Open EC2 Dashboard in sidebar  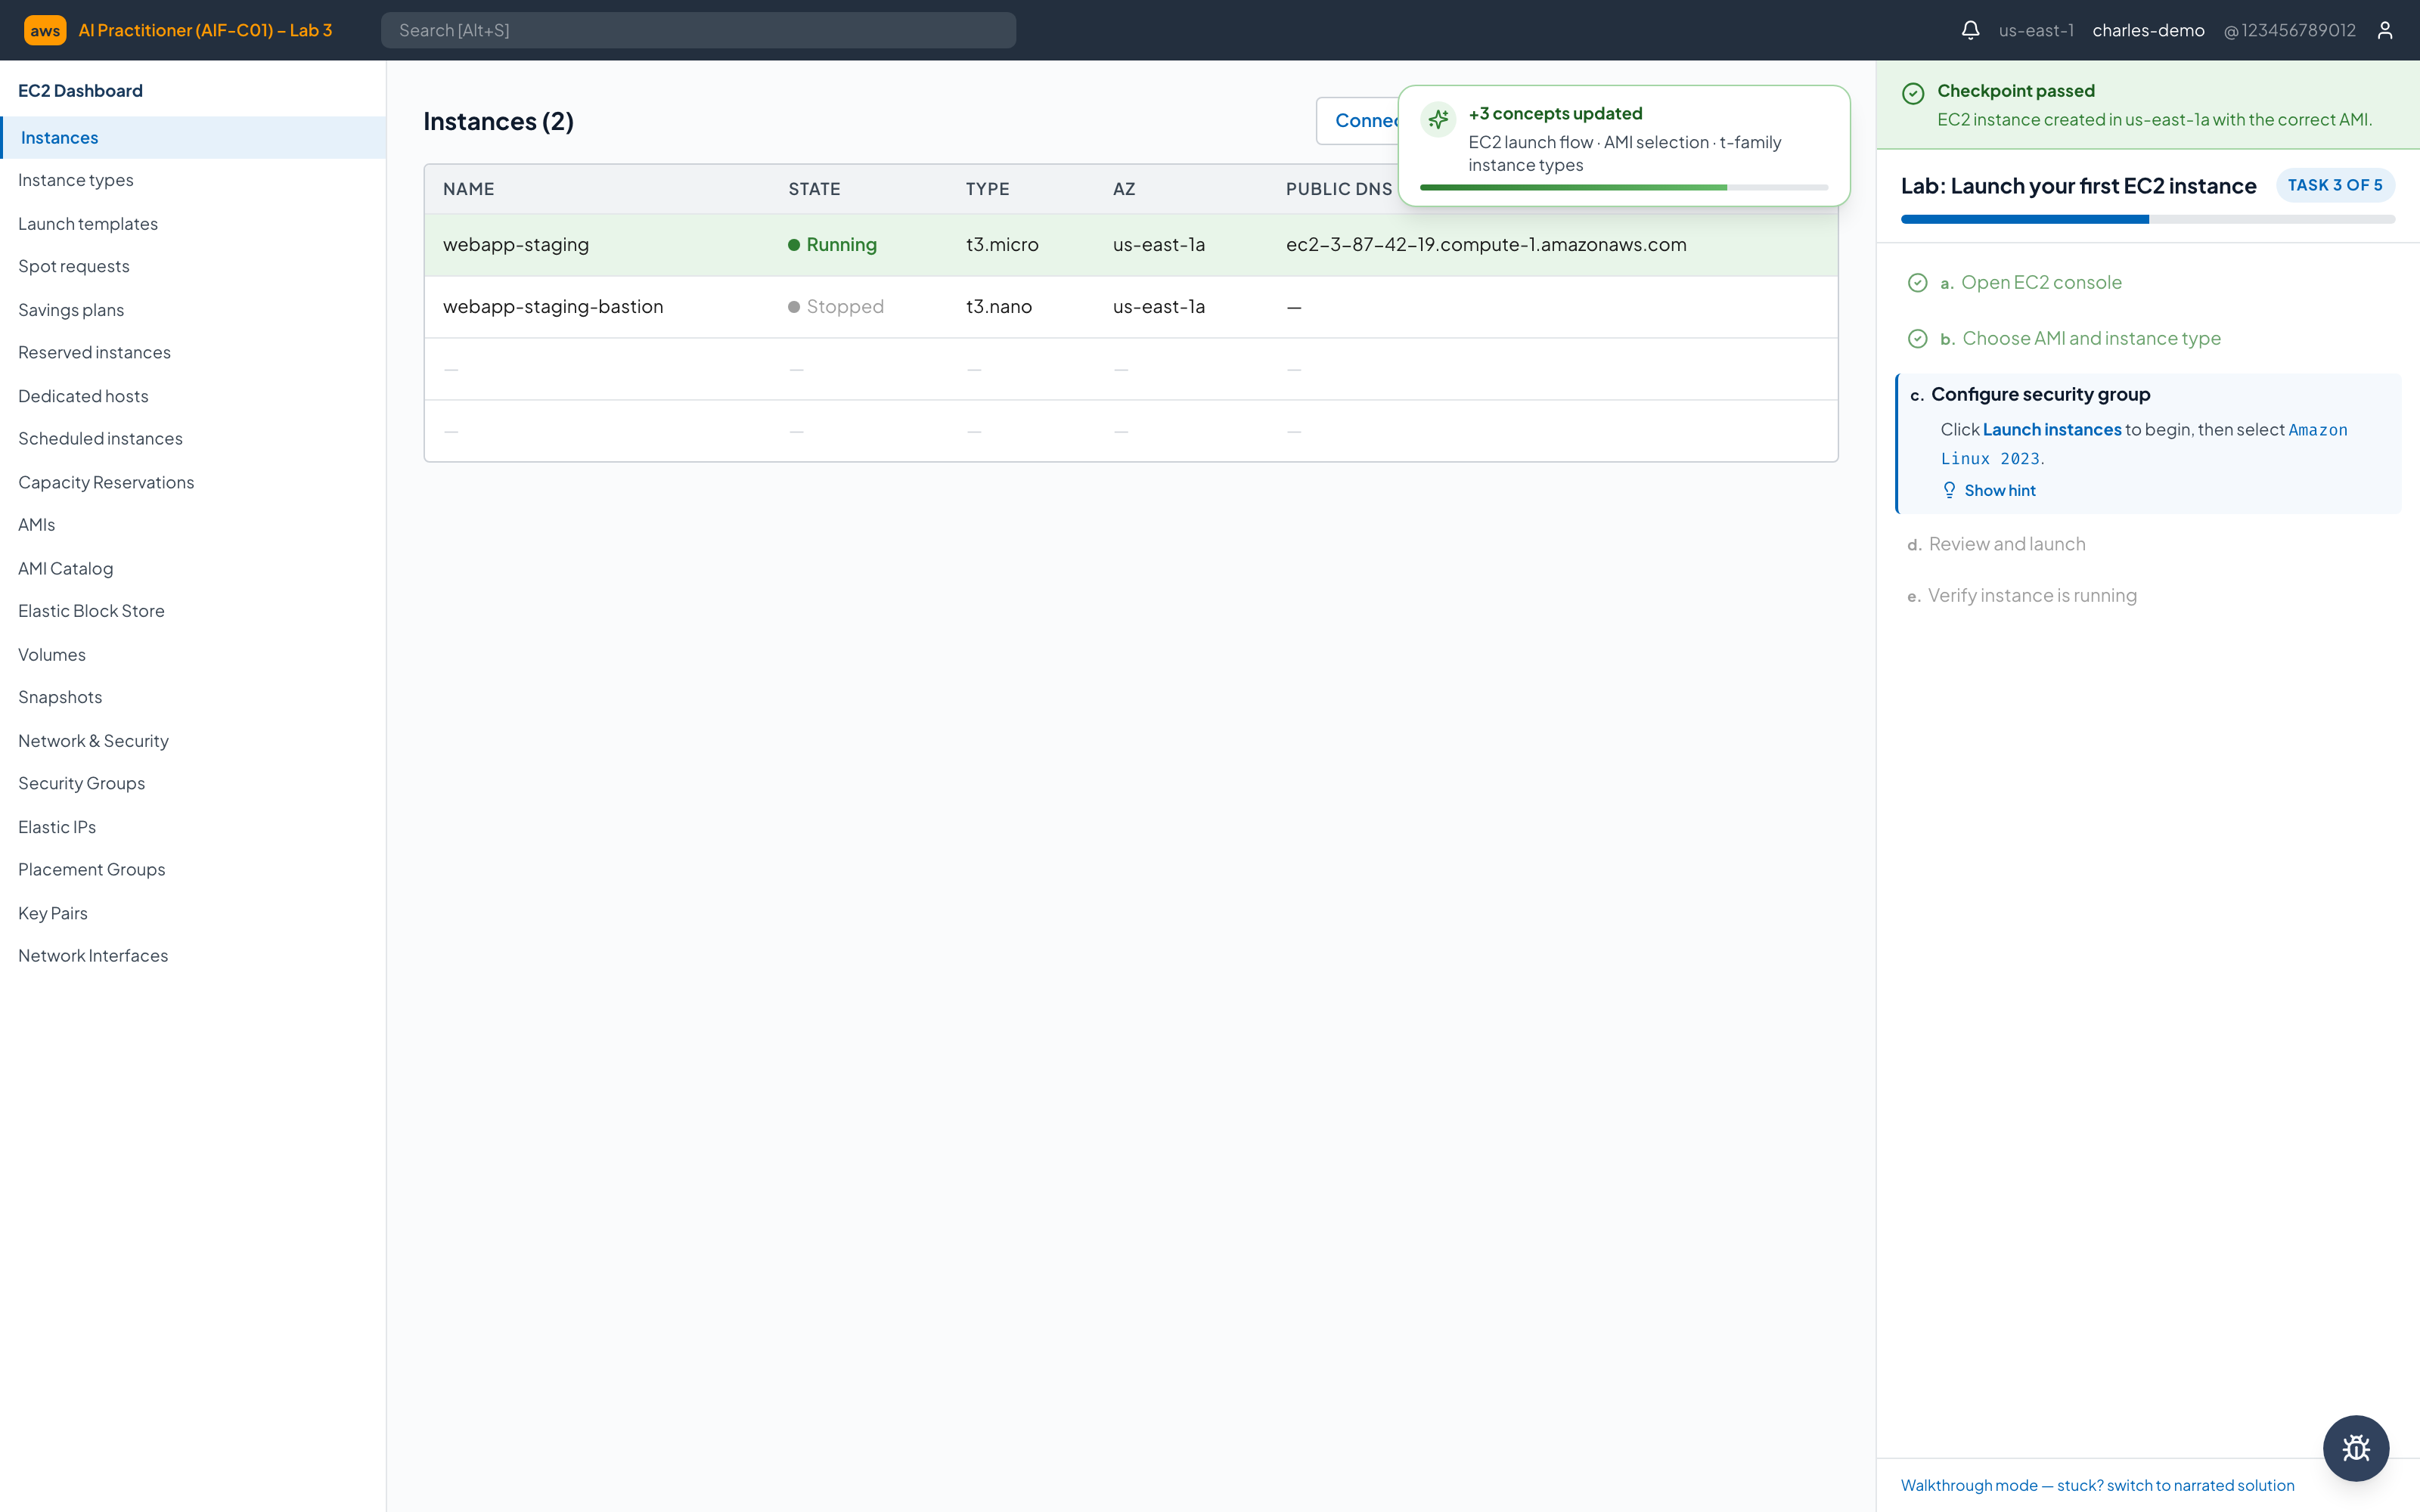(x=80, y=91)
